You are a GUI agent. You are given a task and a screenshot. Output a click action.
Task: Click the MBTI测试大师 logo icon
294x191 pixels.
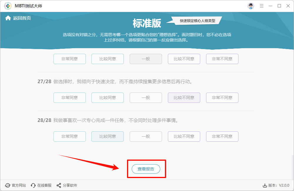pos(8,5)
